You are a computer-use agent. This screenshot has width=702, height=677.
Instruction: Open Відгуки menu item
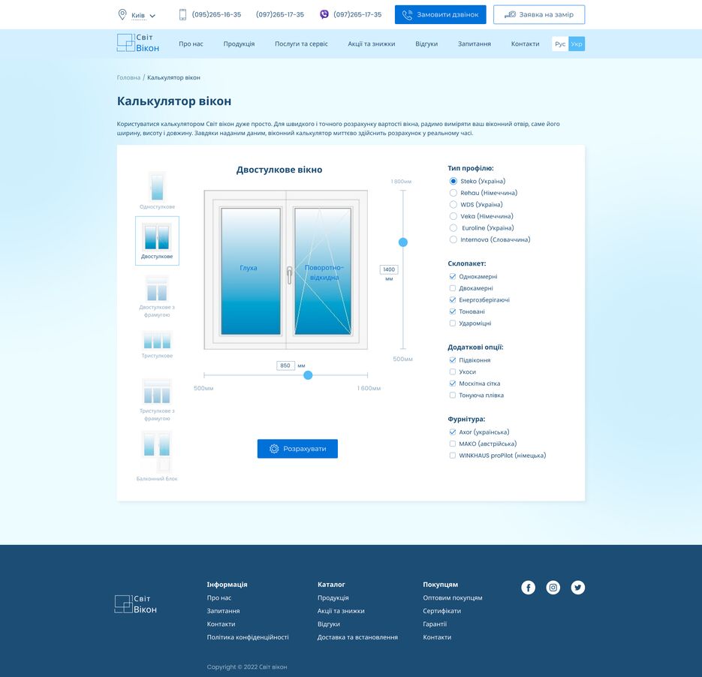(x=426, y=44)
